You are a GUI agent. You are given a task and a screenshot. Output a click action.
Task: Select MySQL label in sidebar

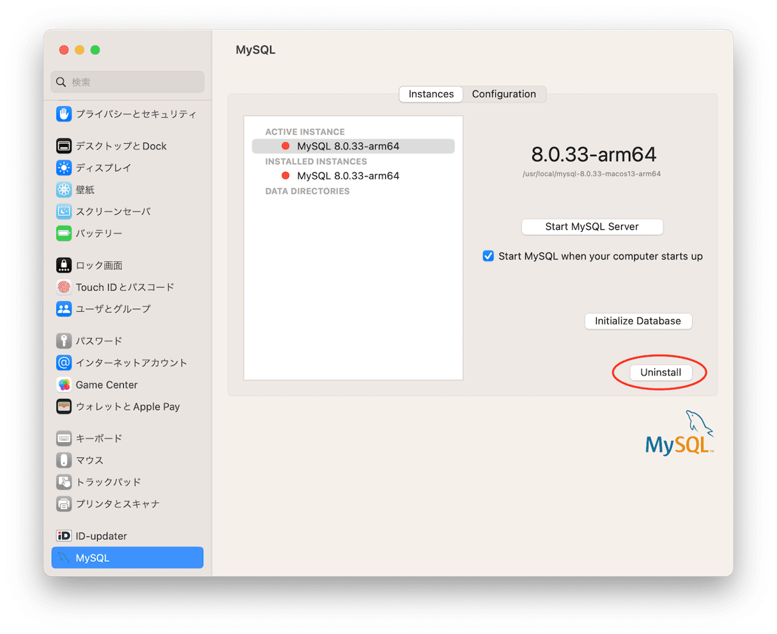[x=93, y=558]
